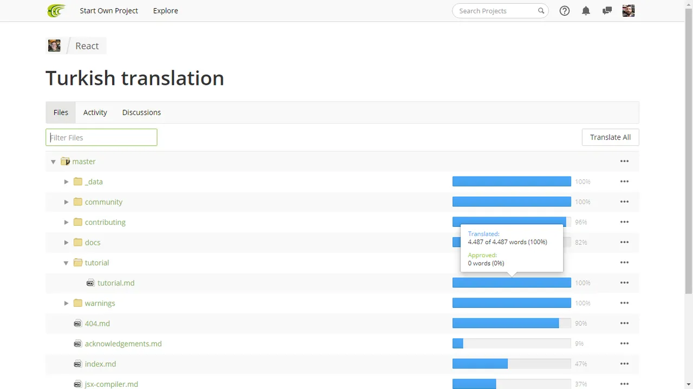Click the Crowdin logo in header

(56, 10)
